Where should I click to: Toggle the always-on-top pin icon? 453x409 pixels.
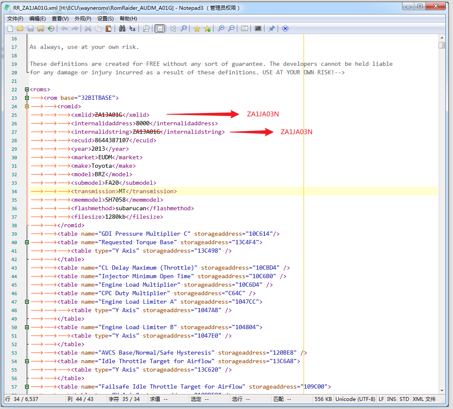click(x=272, y=28)
